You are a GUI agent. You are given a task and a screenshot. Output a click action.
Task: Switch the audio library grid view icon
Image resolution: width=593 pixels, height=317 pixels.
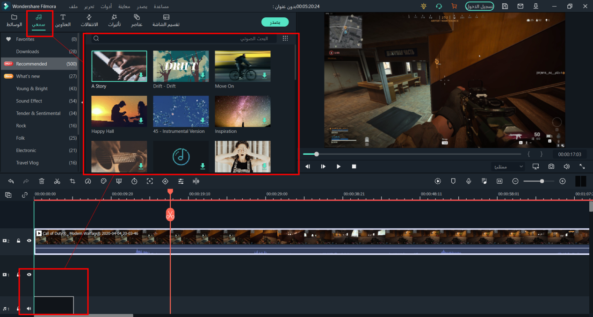[x=285, y=38]
